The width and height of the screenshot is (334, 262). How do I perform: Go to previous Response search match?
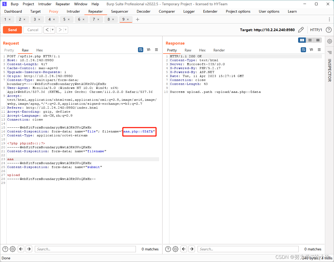coord(184,249)
